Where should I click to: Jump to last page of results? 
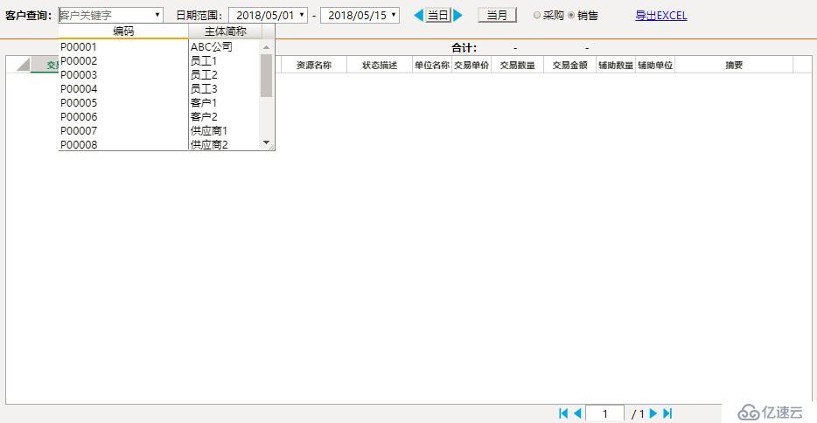[667, 413]
